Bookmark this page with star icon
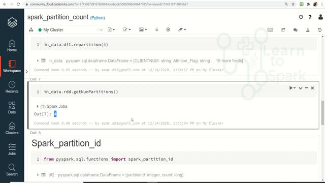 [293, 4]
